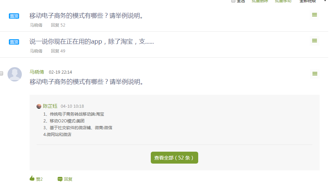This screenshot has width=335, height=182.
Task: Click the 批量移动 batch move link
Action: tap(283, 1)
